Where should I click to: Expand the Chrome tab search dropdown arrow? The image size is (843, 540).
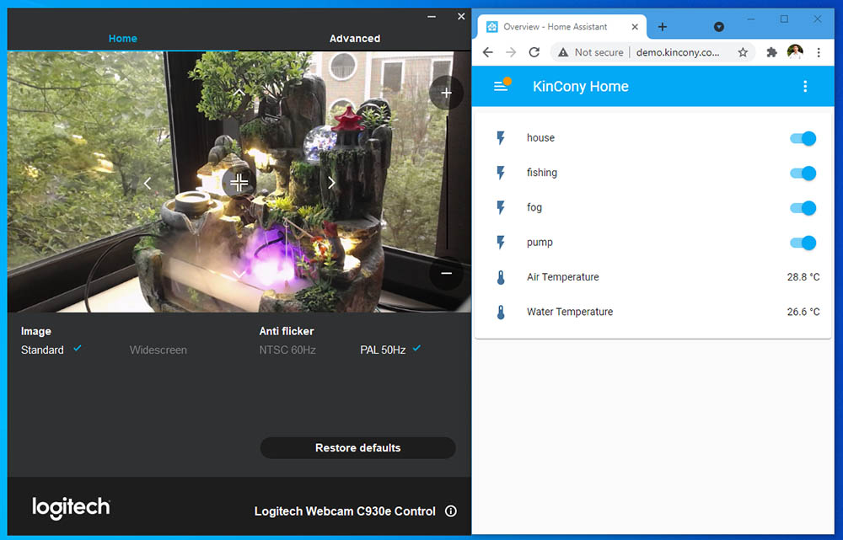[718, 27]
